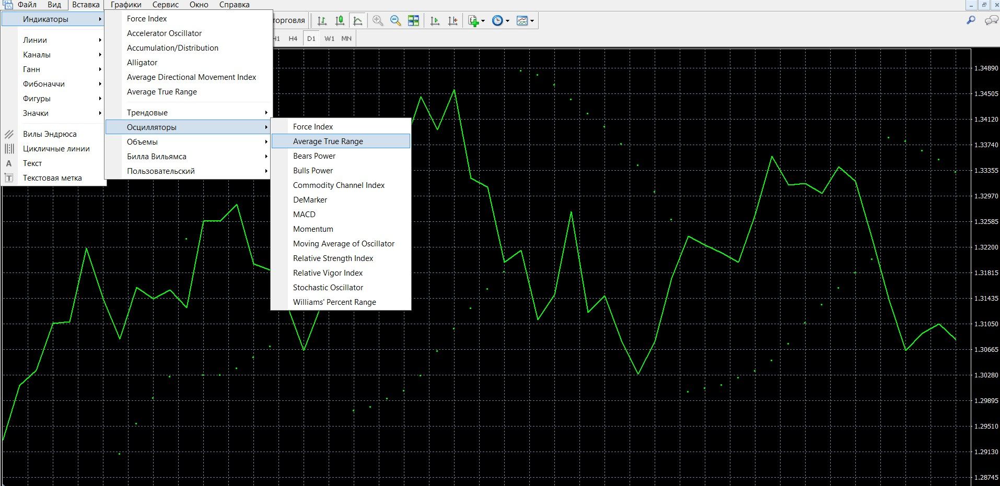Viewport: 1000px width, 486px height.
Task: Select the cyclic lines tool icon
Action: click(x=9, y=149)
